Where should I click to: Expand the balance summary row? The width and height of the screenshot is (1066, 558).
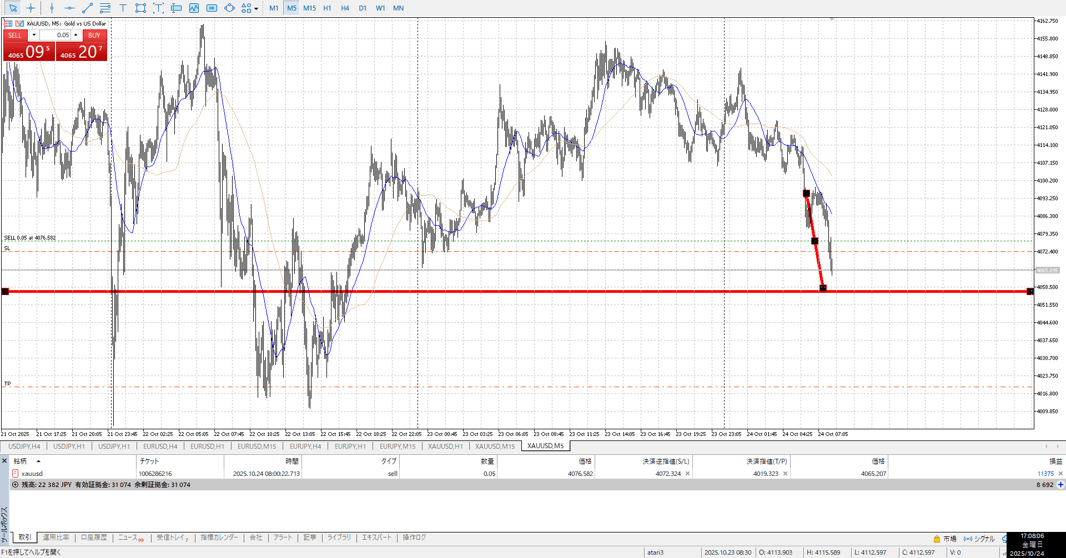coord(15,485)
